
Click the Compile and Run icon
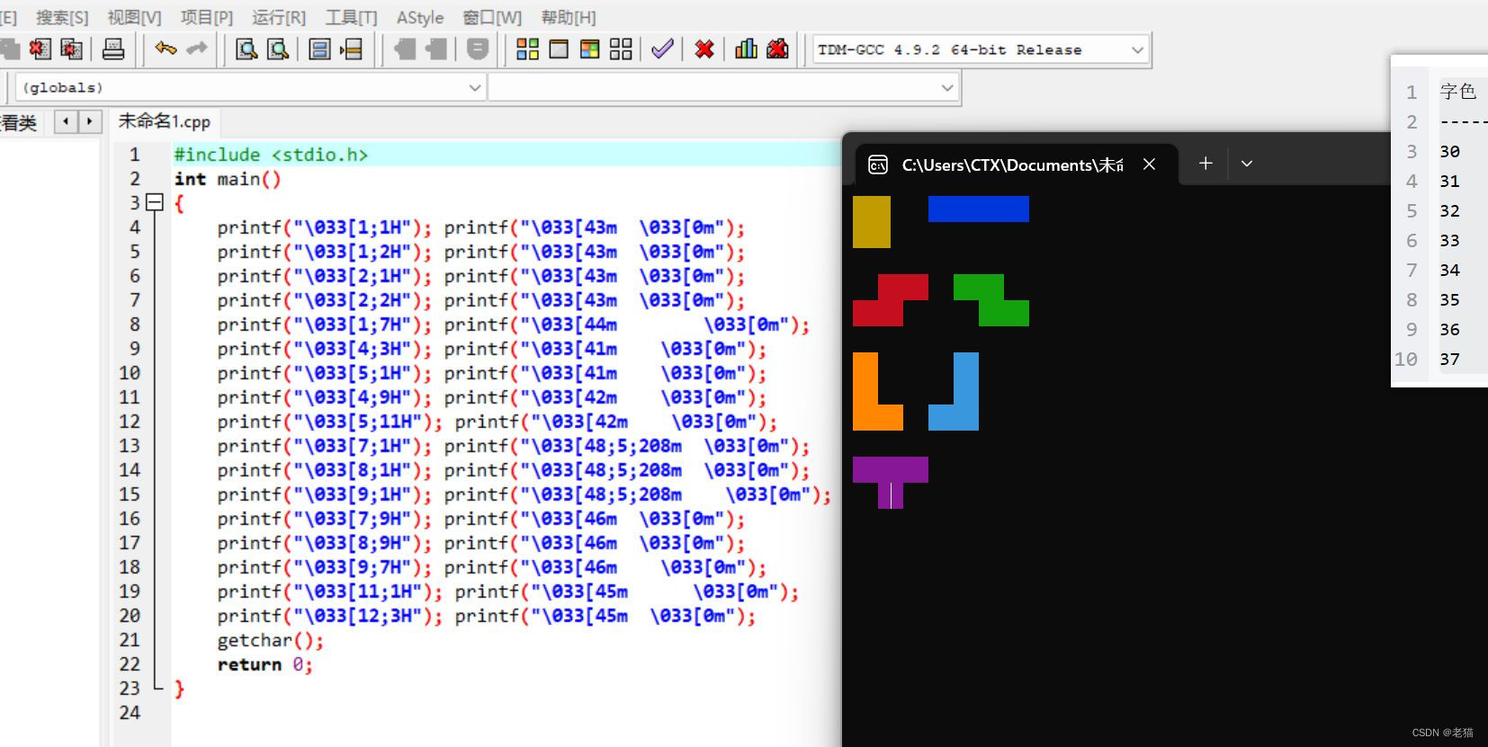point(590,49)
